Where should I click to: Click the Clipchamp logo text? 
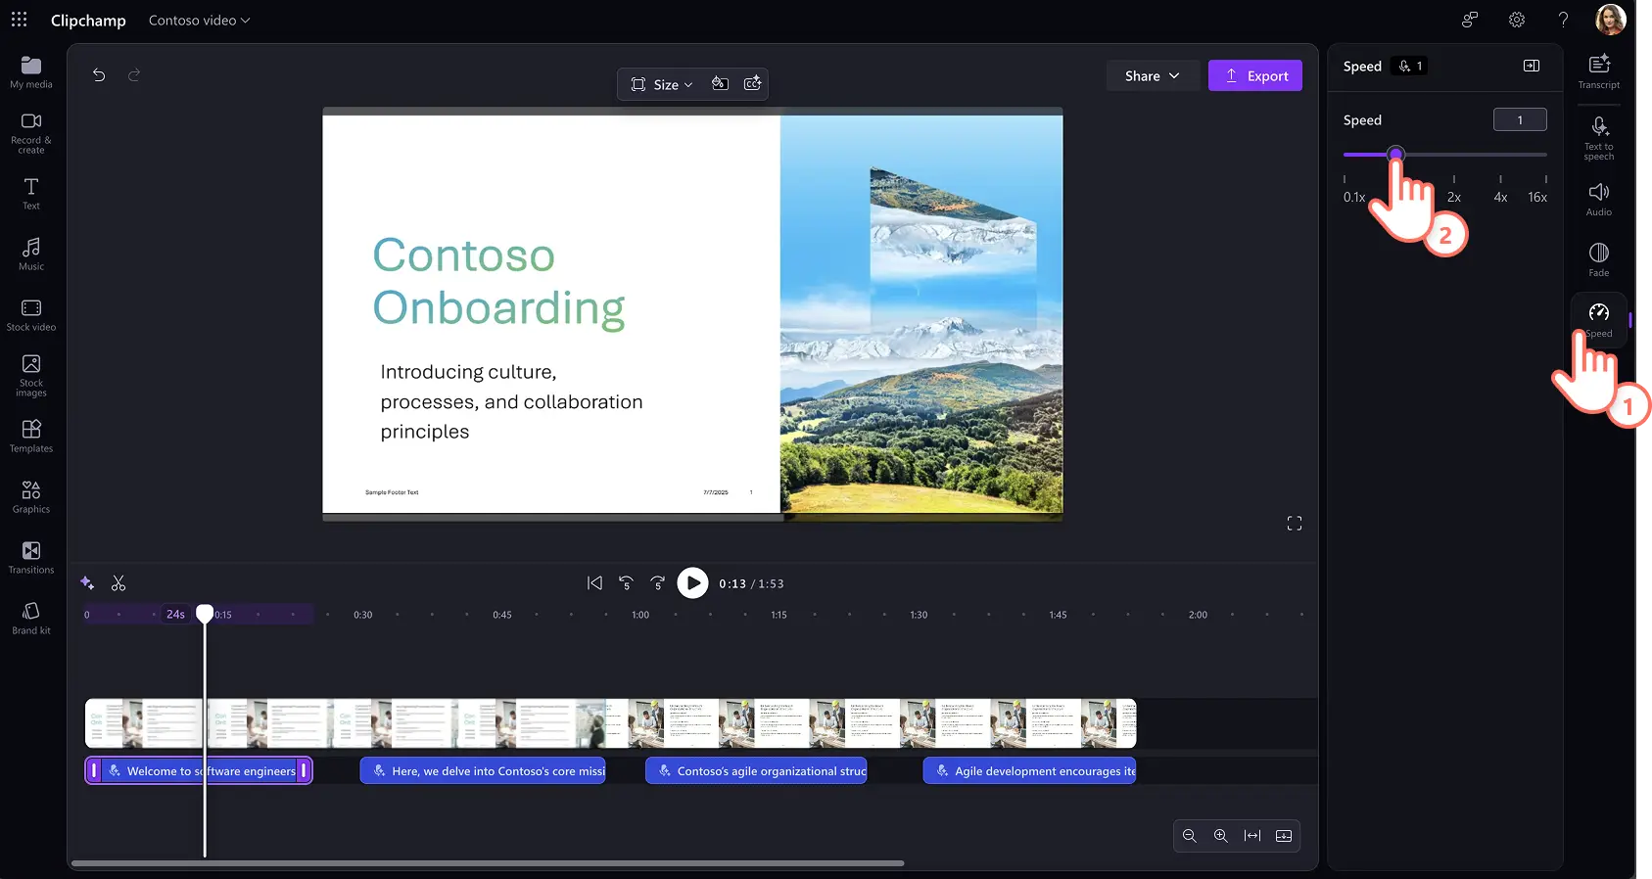click(88, 20)
